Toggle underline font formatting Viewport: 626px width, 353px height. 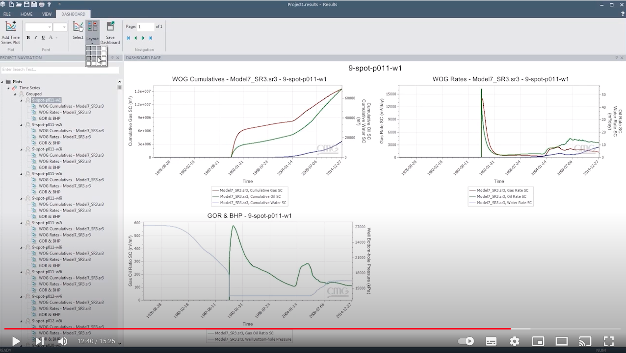pyautogui.click(x=43, y=38)
